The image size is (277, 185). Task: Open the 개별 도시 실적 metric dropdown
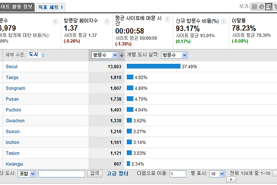click(x=174, y=55)
